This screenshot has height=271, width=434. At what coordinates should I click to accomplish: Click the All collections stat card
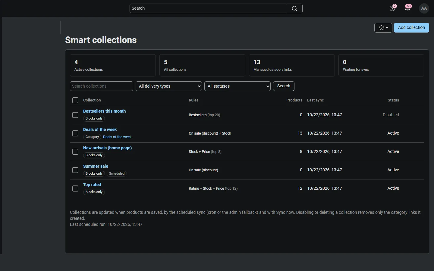(202, 65)
